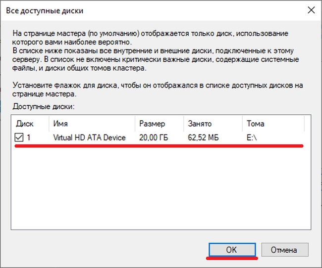
Task: Select the Virtual HD ATA Device row
Action: click(x=89, y=138)
